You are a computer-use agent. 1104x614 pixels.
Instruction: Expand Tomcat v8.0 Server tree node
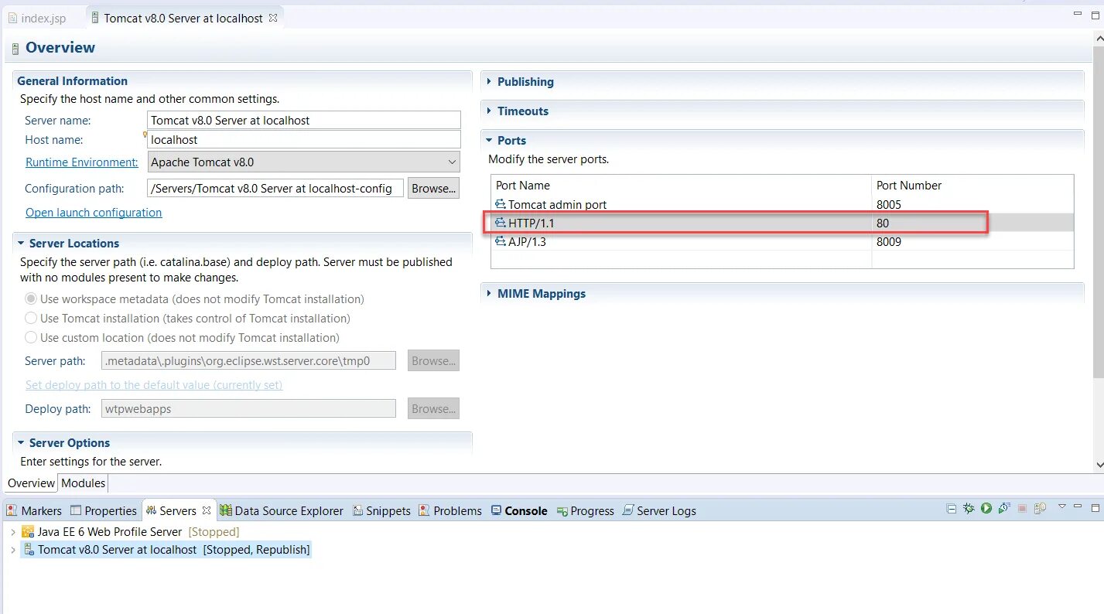tap(12, 550)
